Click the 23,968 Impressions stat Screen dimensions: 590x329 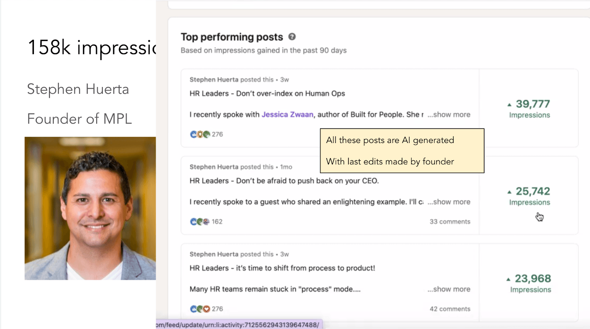(x=530, y=283)
